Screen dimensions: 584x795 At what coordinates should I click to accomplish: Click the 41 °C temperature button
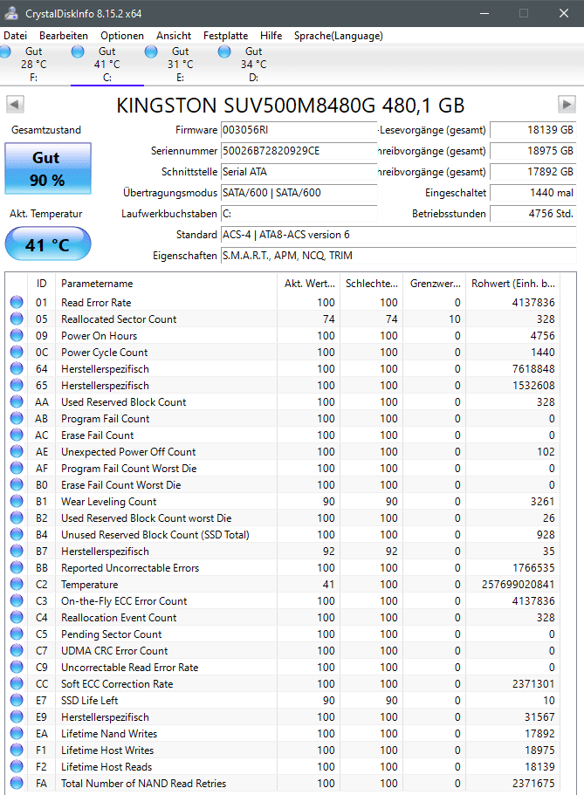point(48,243)
